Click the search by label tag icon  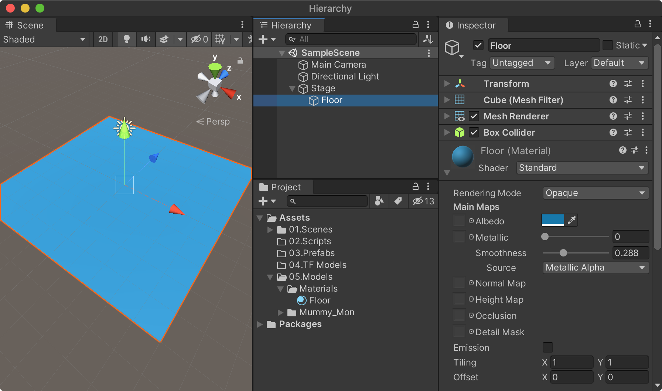pyautogui.click(x=398, y=201)
